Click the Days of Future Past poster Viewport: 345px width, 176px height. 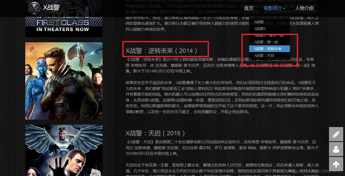64,81
